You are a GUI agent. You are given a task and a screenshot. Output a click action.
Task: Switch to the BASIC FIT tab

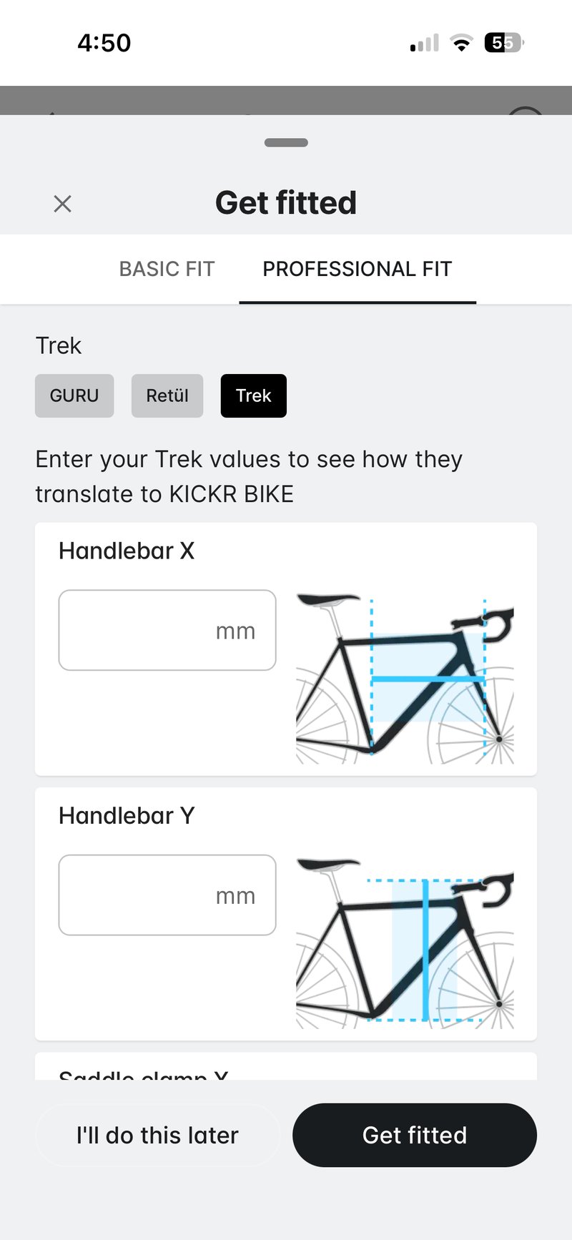tap(167, 269)
